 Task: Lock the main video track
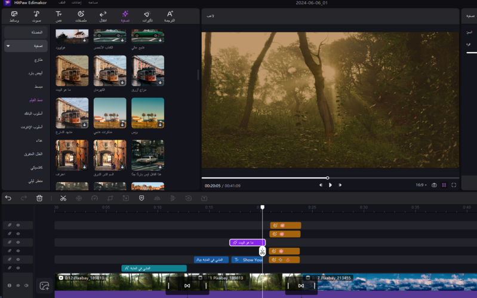click(x=10, y=285)
